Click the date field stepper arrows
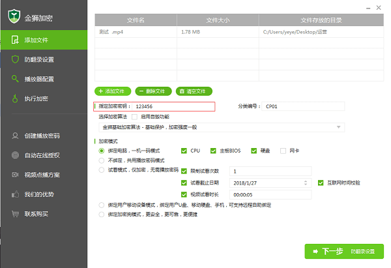391x268 pixels. (306, 183)
